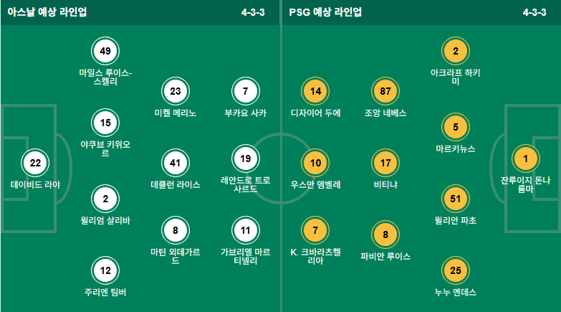Select Gabriel Martinelli badge number 11
Viewport: 561px width, 312px height.
[x=246, y=230]
